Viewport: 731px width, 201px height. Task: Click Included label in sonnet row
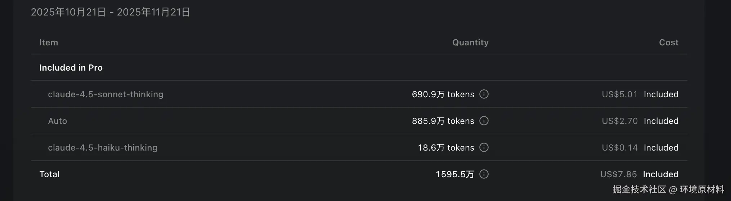661,94
